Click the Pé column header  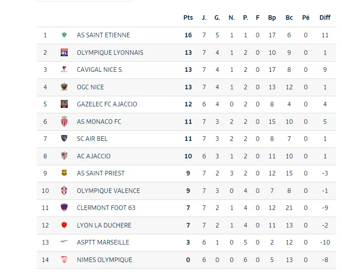[306, 17]
